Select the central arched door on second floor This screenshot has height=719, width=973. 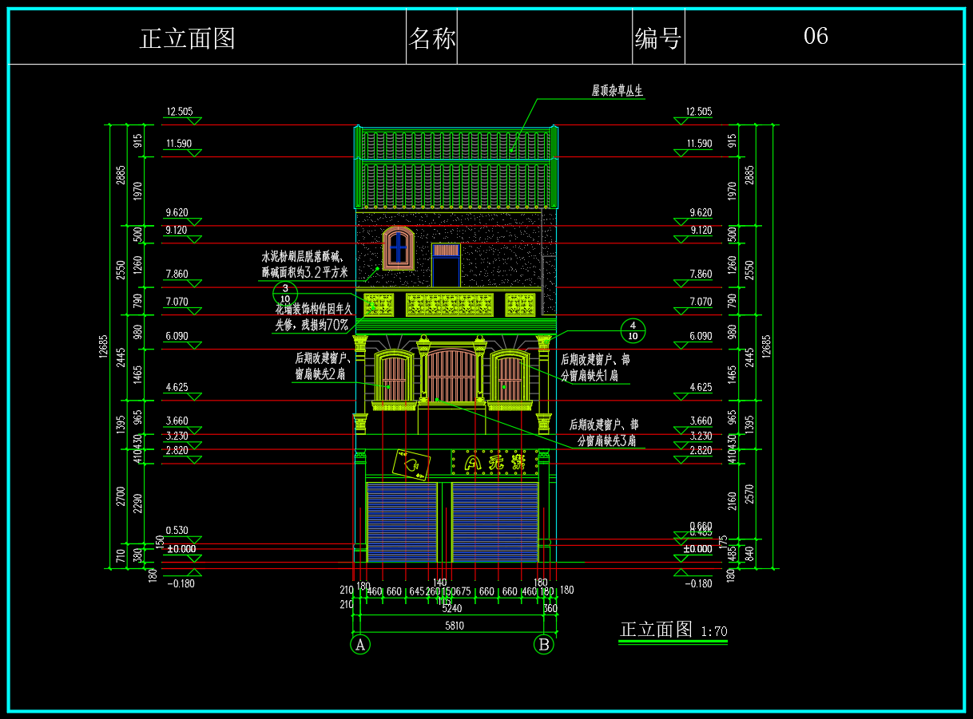(x=451, y=375)
